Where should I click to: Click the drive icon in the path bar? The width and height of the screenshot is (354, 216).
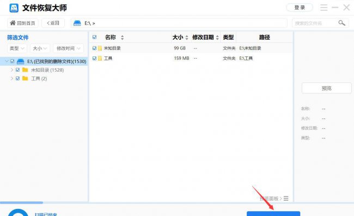77,23
